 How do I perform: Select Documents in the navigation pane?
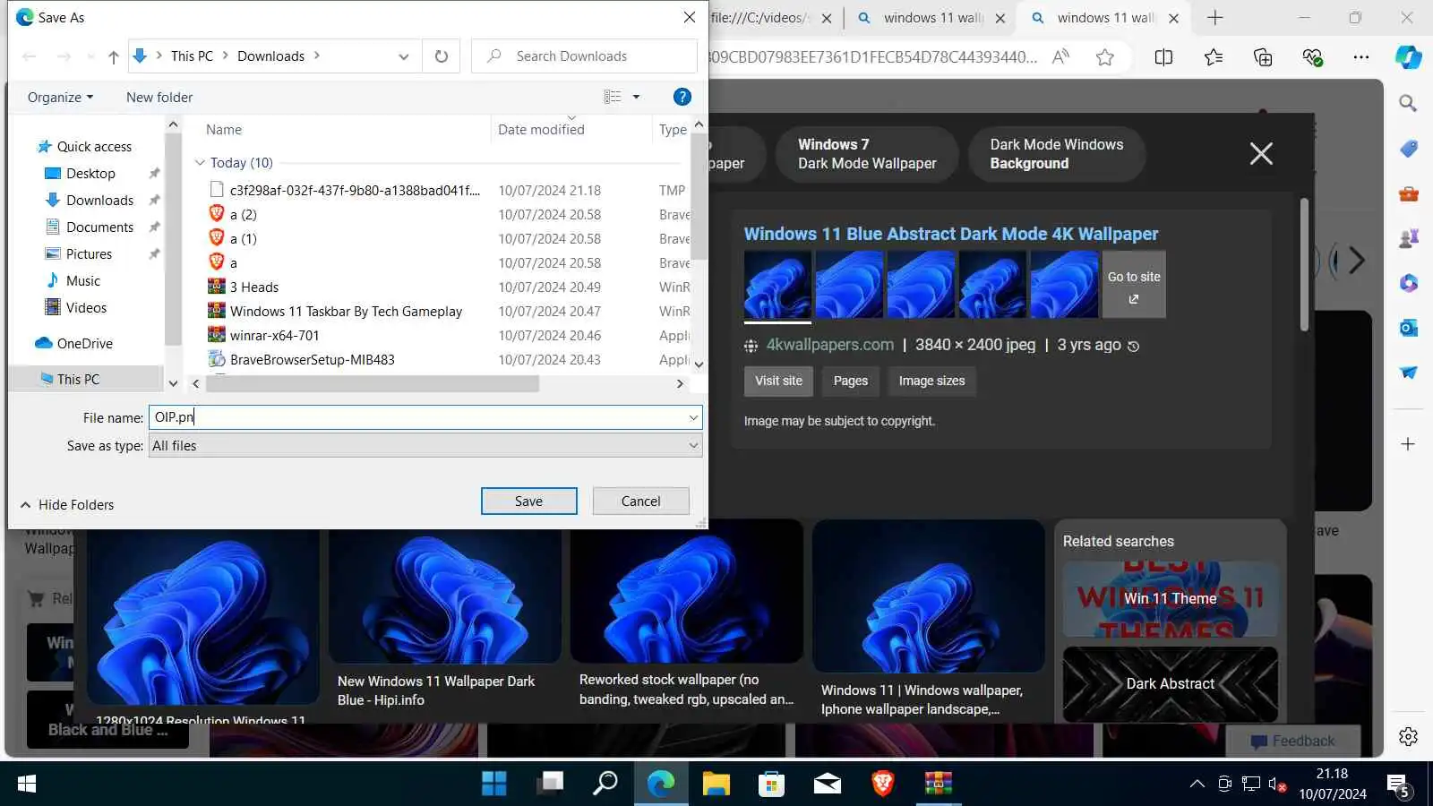point(99,227)
